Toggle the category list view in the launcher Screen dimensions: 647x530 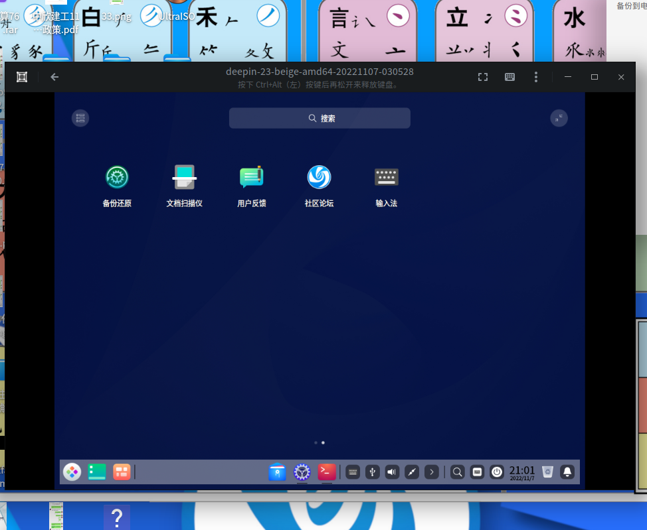point(80,118)
